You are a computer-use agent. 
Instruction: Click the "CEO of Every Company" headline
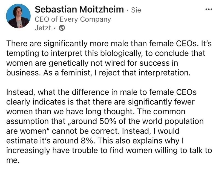click(73, 19)
